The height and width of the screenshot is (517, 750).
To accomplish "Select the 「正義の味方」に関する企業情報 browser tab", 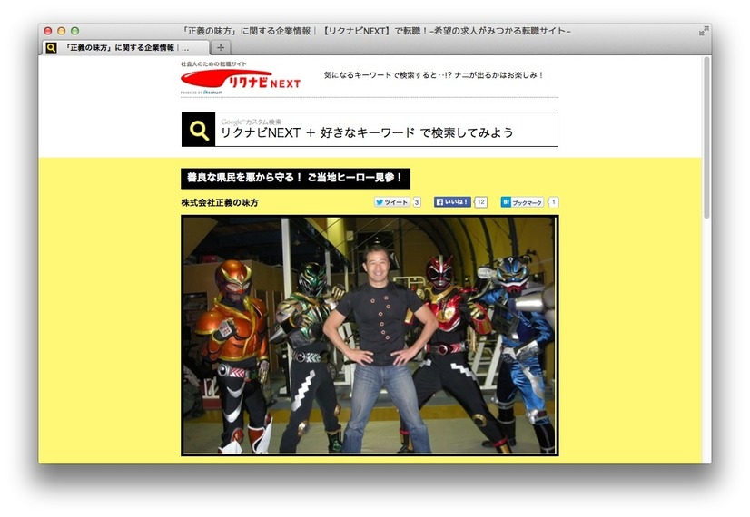I will 126,48.
